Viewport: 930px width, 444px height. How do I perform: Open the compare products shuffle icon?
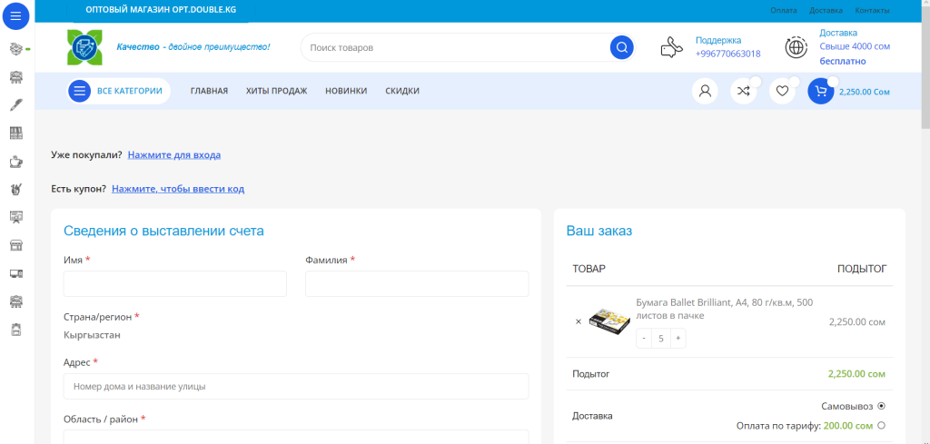click(743, 91)
